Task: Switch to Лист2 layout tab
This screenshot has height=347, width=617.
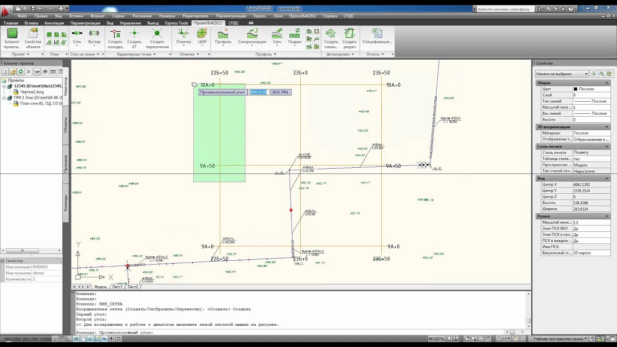Action: click(133, 287)
